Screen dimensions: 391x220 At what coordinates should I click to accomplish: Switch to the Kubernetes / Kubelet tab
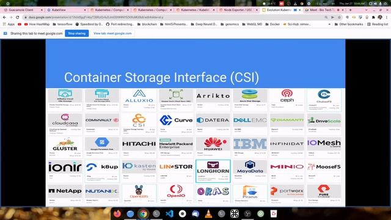(195, 10)
